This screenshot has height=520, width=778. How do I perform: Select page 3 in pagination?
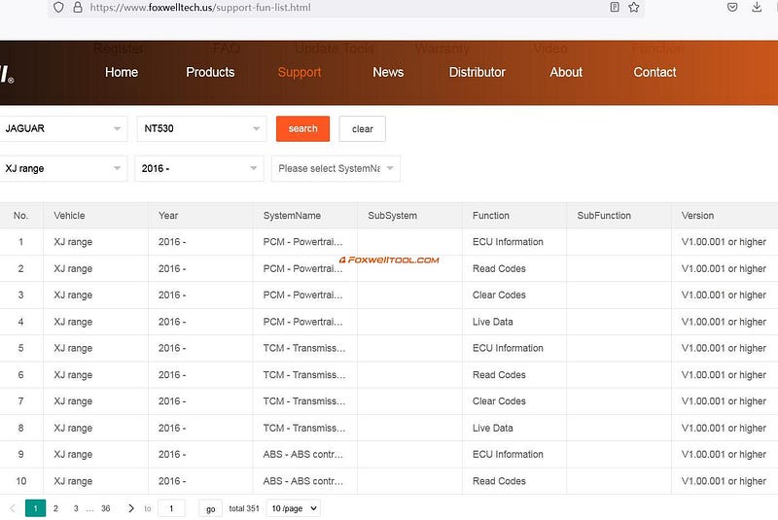76,508
